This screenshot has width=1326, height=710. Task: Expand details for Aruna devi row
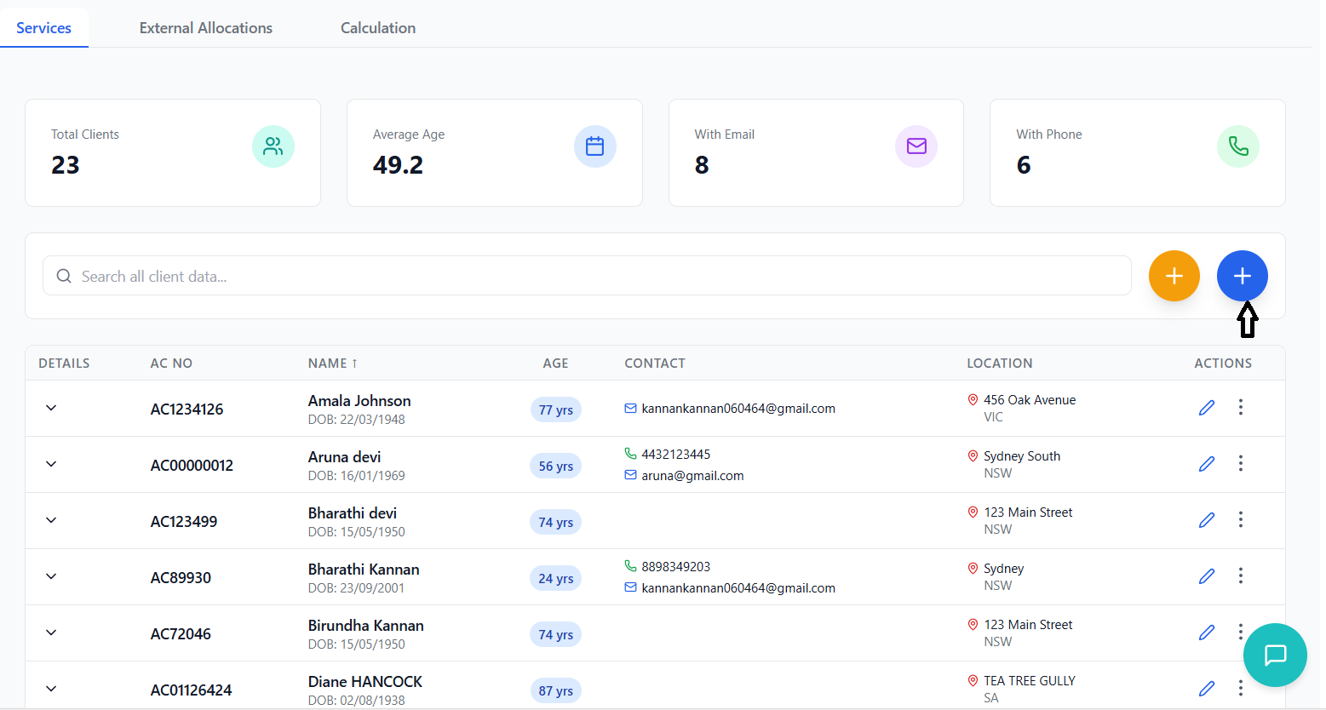tap(51, 464)
